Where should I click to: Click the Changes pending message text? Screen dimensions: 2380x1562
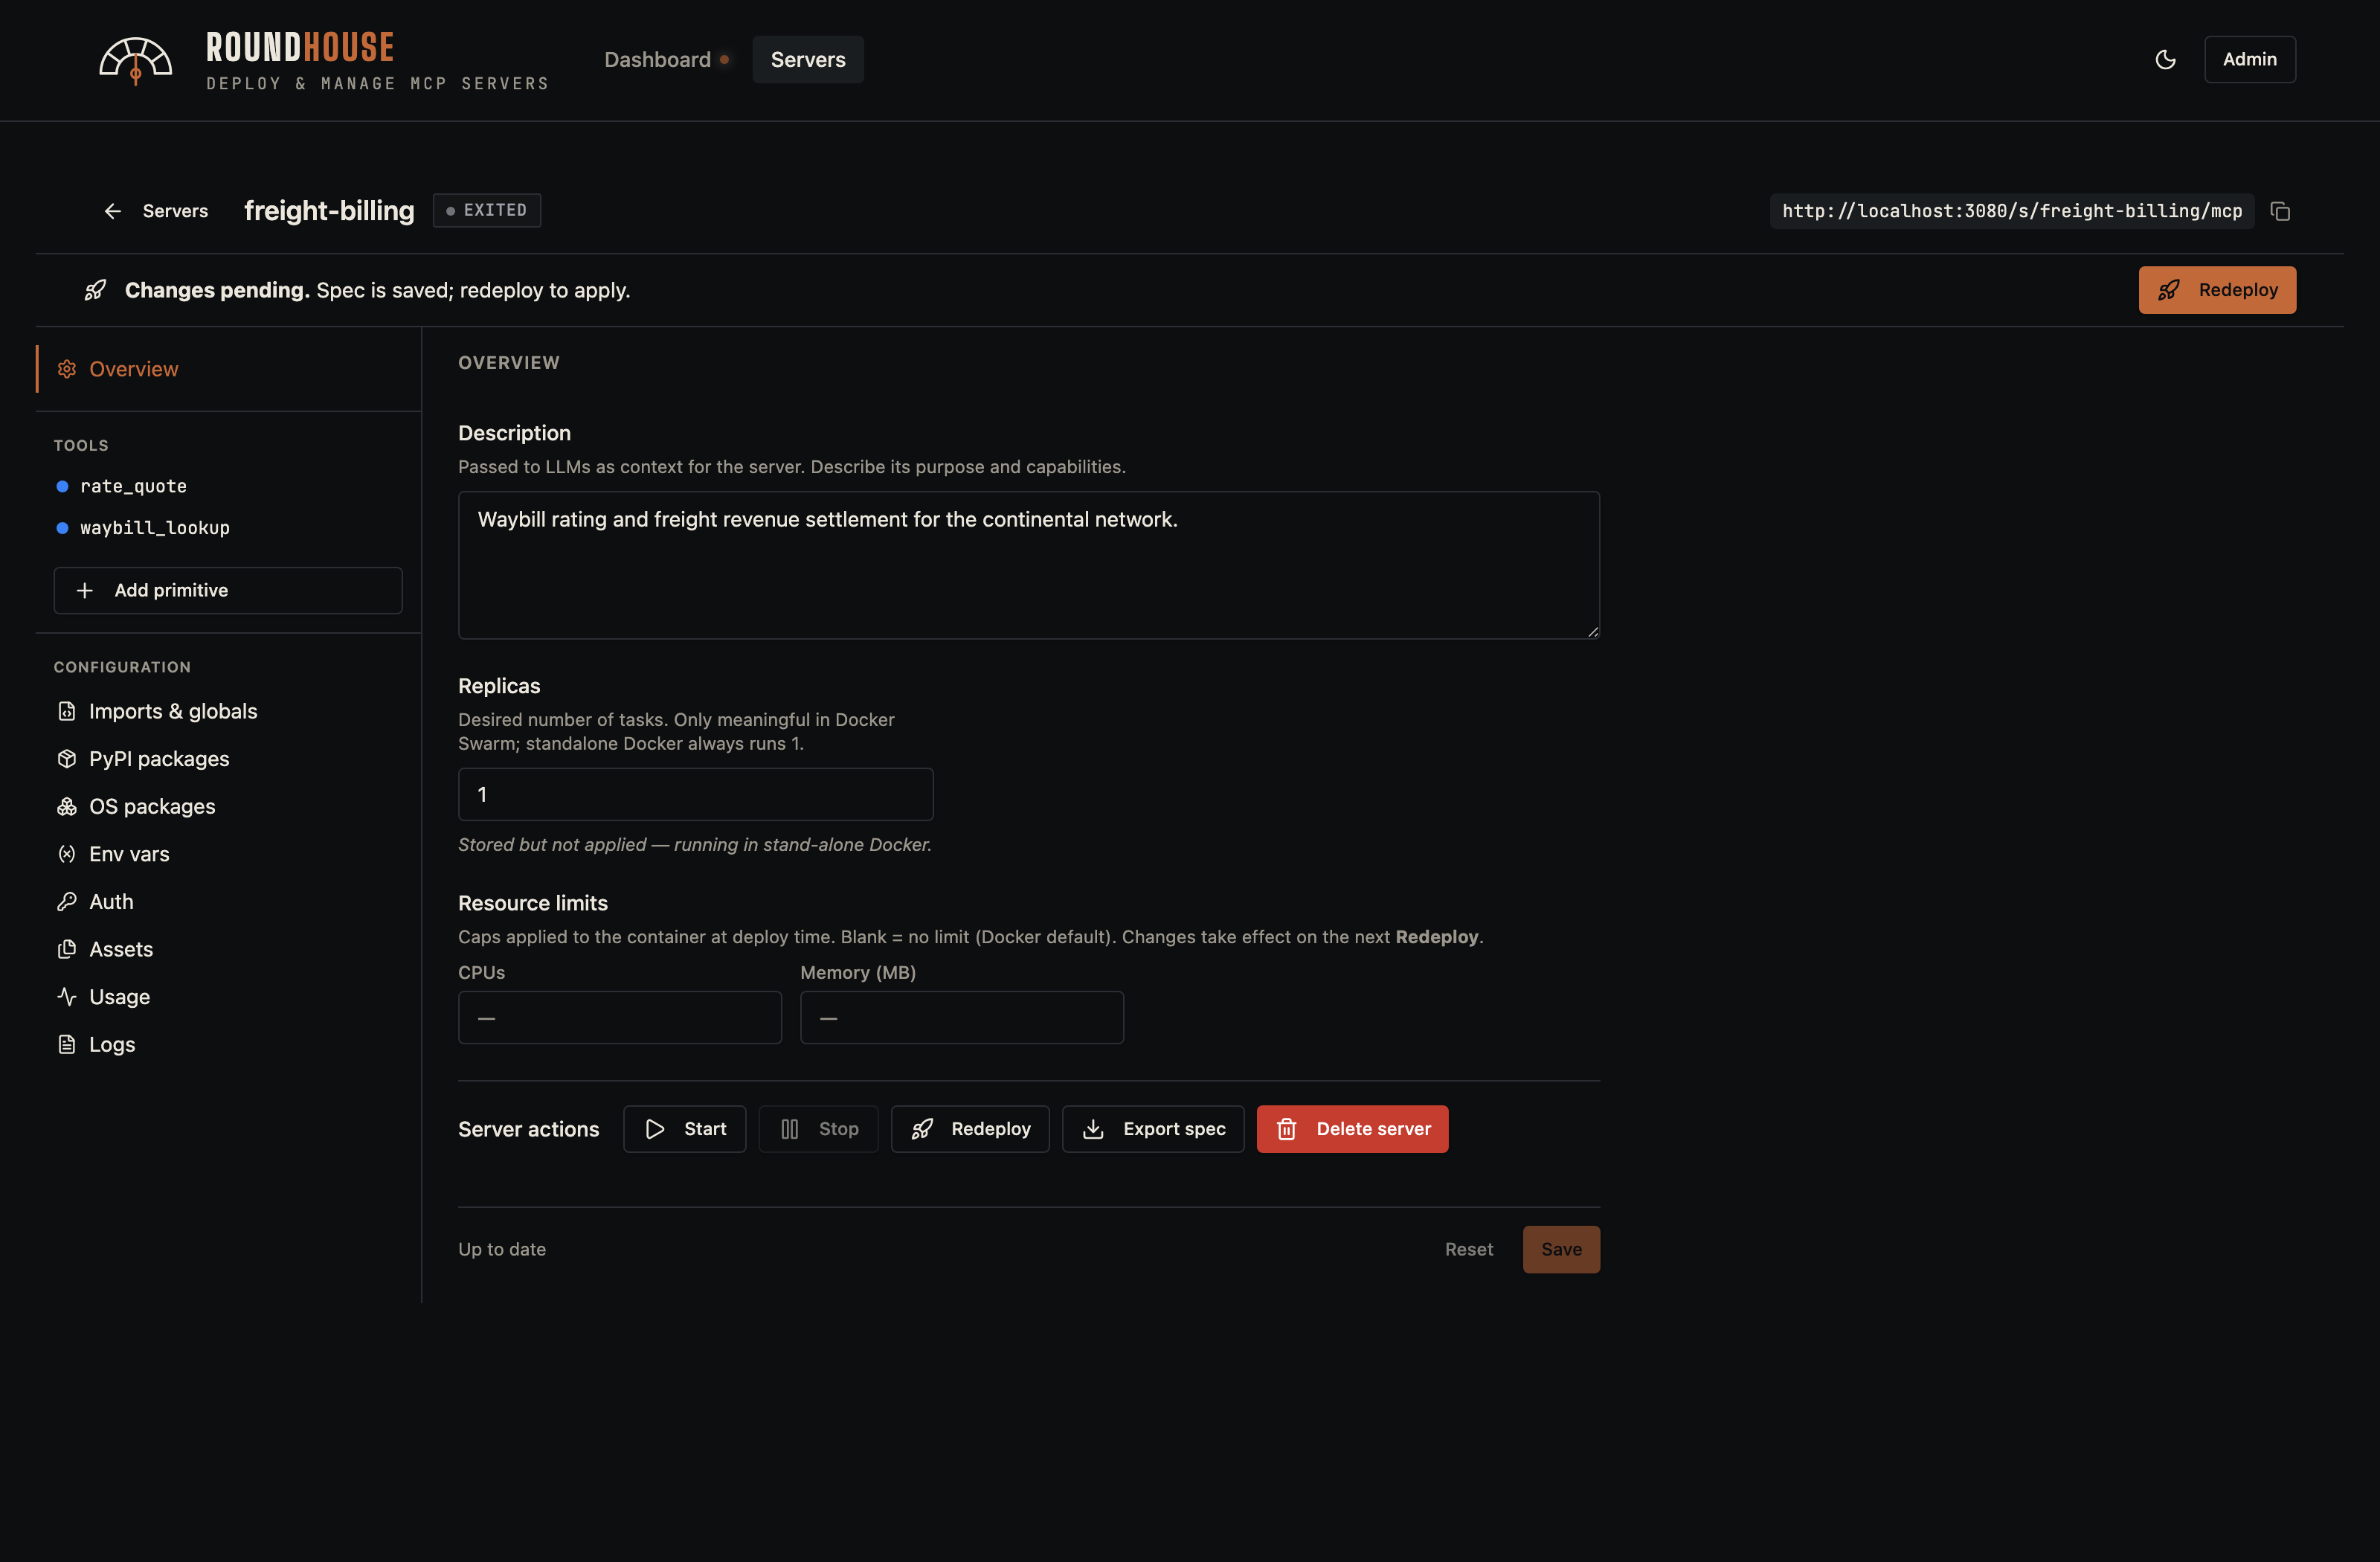coord(377,290)
